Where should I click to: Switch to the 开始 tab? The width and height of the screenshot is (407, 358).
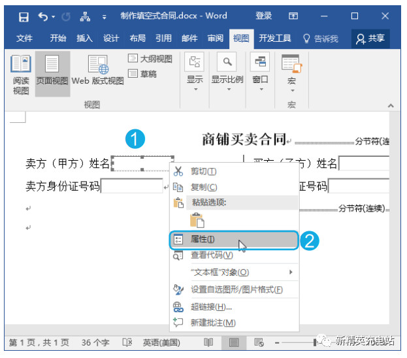pyautogui.click(x=58, y=39)
